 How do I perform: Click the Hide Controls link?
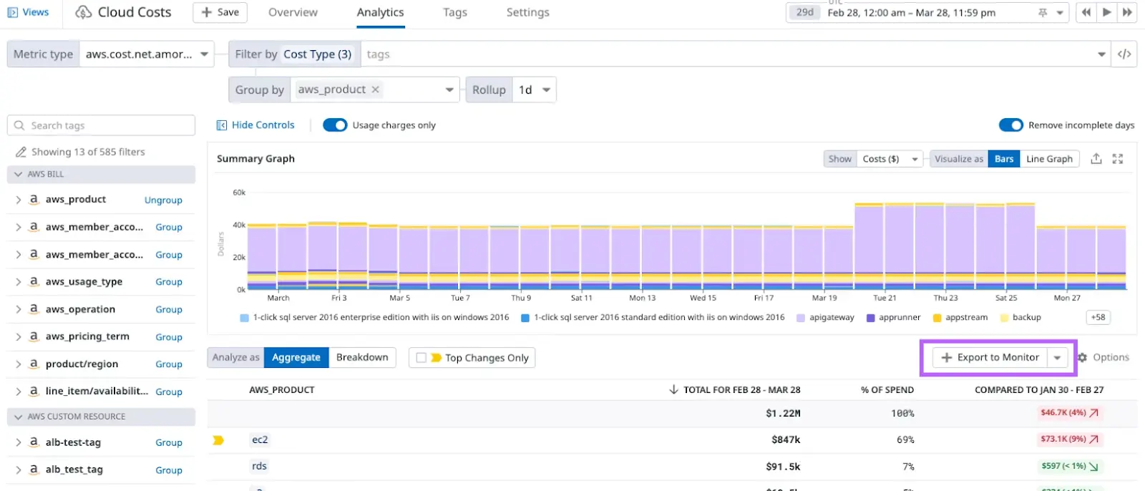263,125
